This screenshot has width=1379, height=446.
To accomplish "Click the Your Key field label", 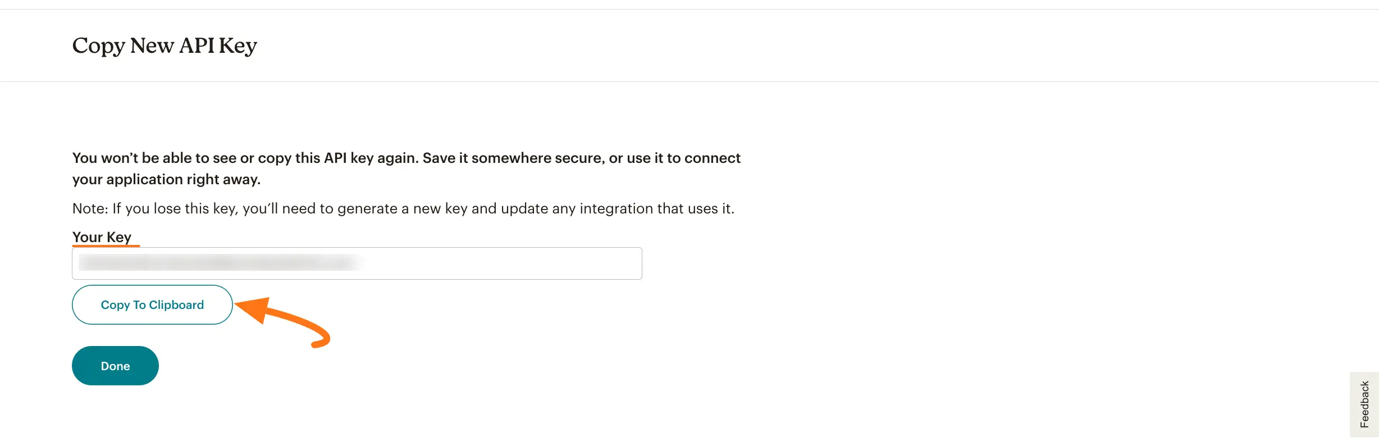I will click(x=103, y=236).
